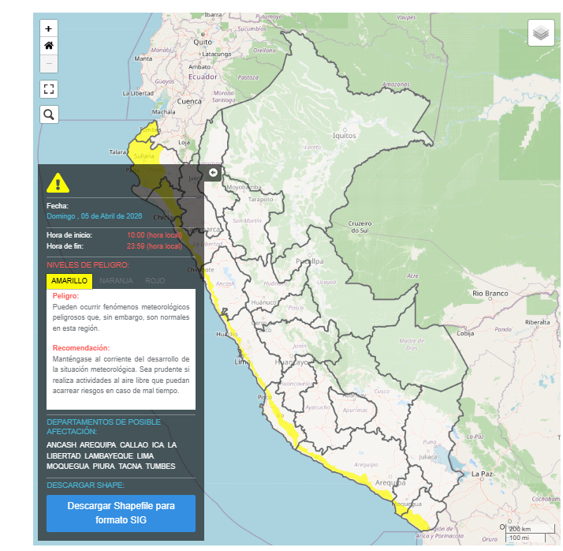Open the map layers selector
This screenshot has height=551, width=563.
tap(541, 32)
